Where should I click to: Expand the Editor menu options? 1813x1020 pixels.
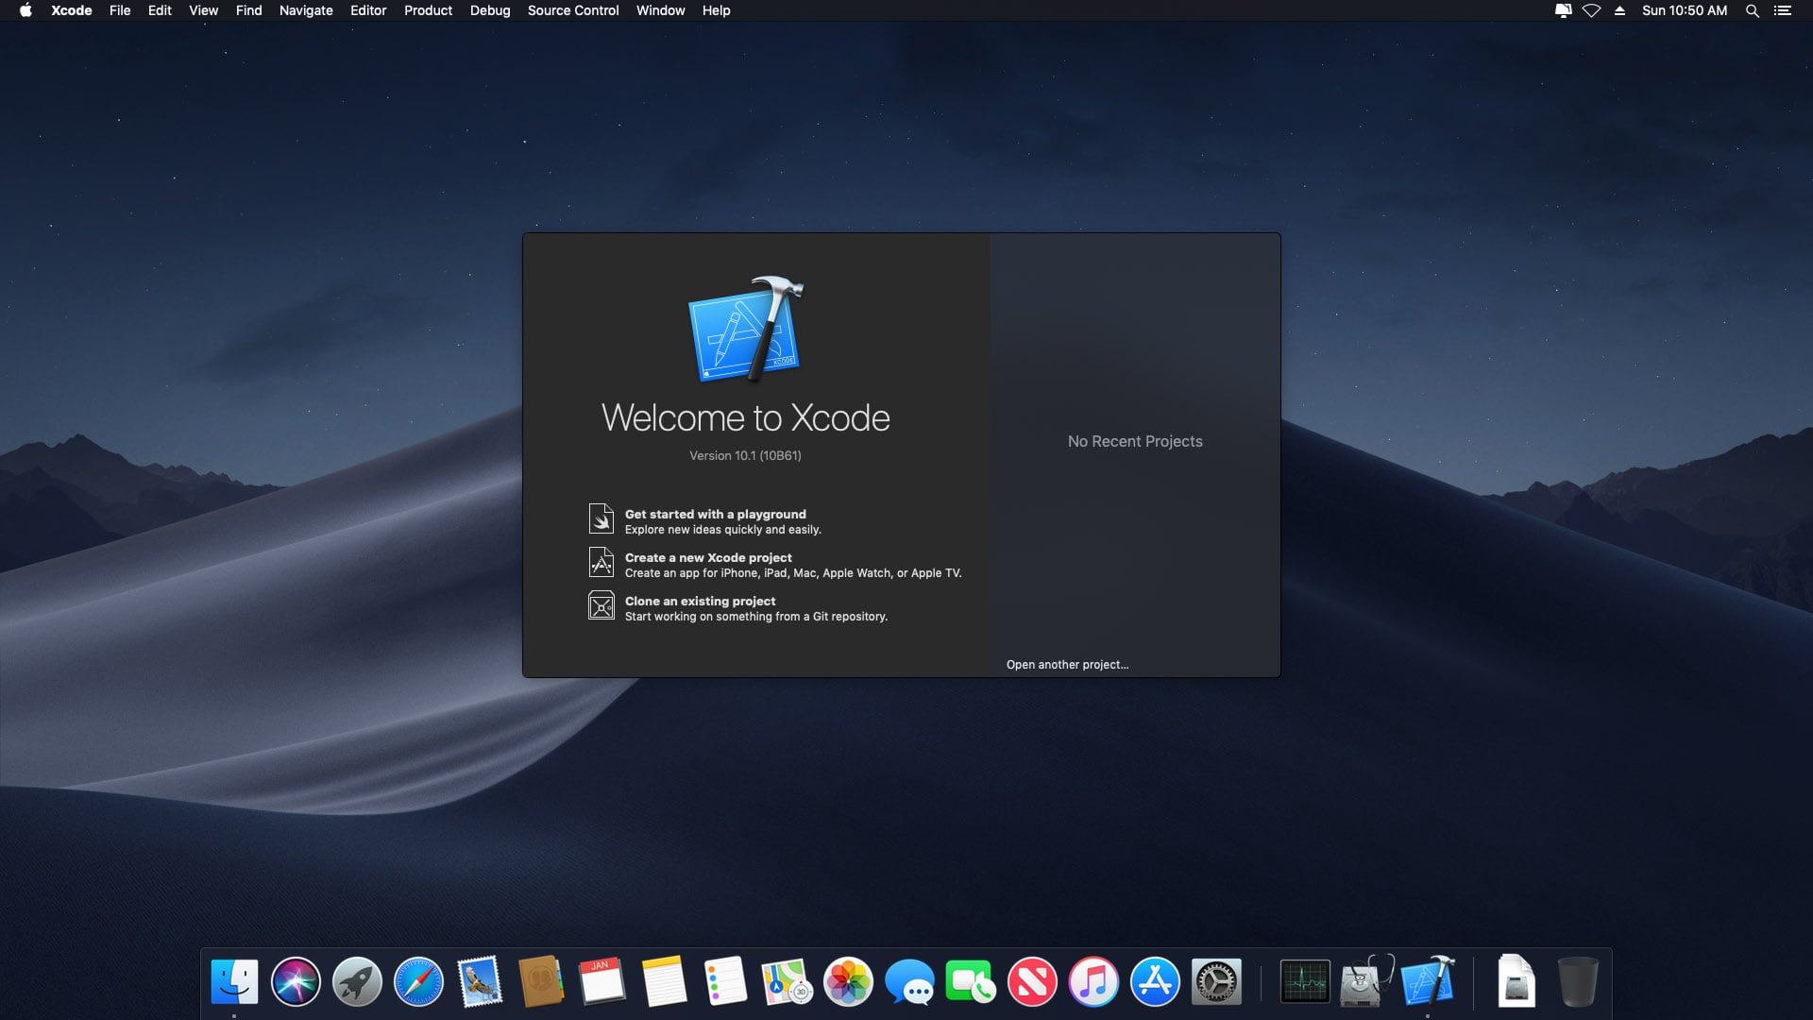[x=366, y=10]
